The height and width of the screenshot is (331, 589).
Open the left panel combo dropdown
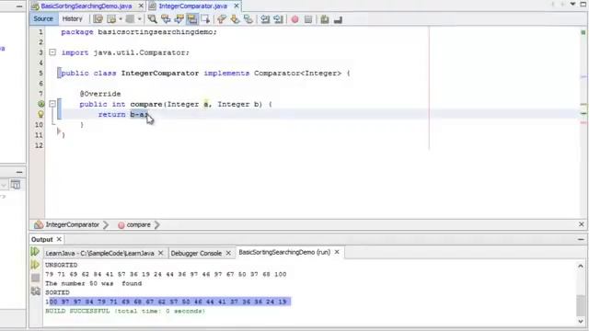4,185
